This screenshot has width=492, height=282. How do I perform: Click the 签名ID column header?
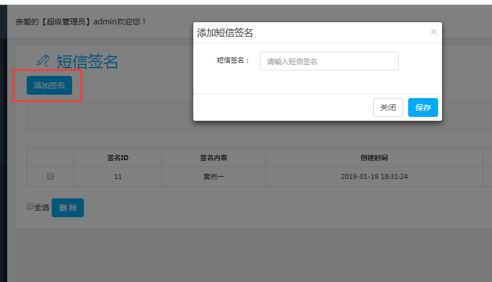point(118,158)
